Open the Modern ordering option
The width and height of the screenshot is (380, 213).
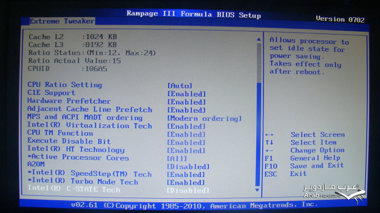(x=204, y=118)
